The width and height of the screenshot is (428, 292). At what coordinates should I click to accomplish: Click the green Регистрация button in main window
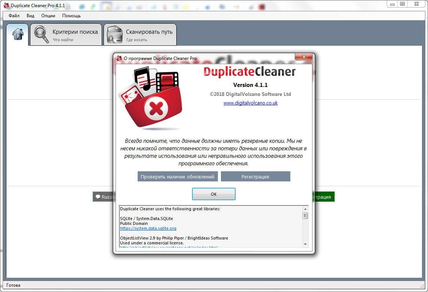click(324, 197)
